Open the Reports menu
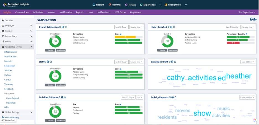The height and width of the screenshot is (125, 259). (x=80, y=12)
